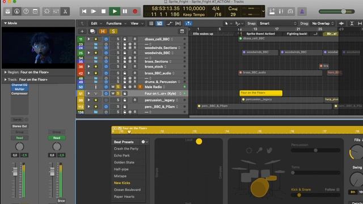This screenshot has width=363, height=204.
Task: Click 'Sprite them! Action!' marker
Action: 260,34
